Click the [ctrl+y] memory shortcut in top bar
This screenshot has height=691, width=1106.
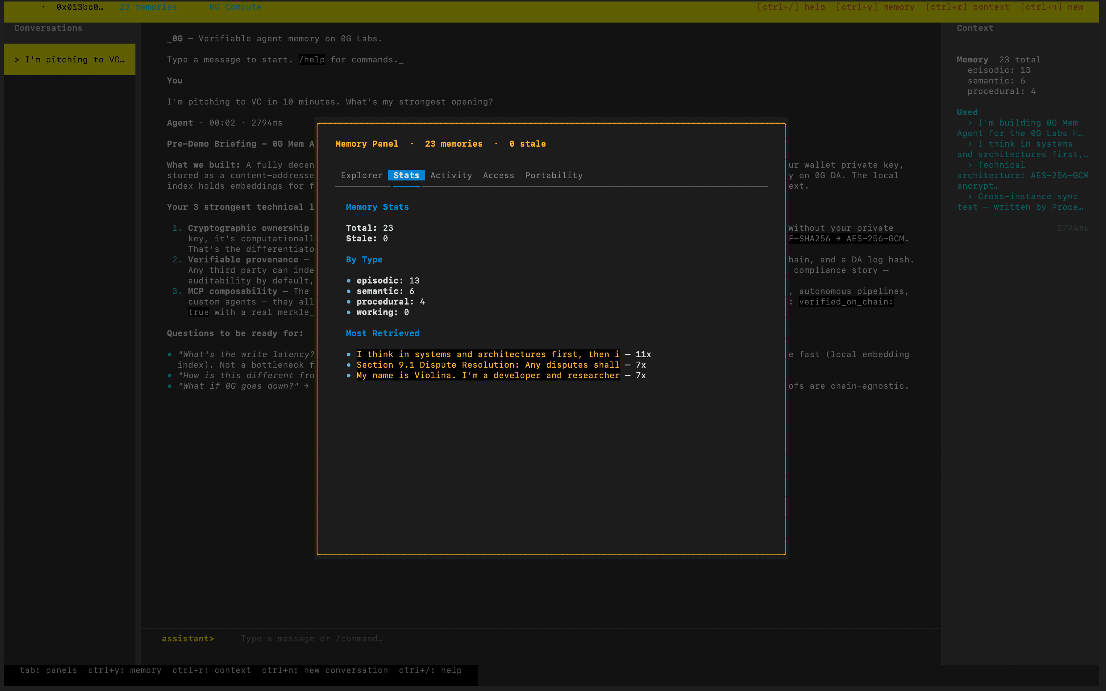(875, 7)
